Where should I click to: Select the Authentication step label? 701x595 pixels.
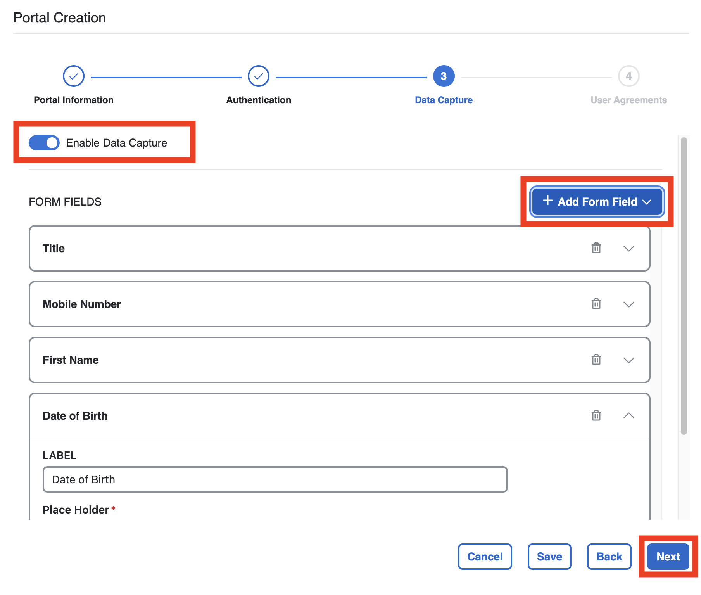259,100
